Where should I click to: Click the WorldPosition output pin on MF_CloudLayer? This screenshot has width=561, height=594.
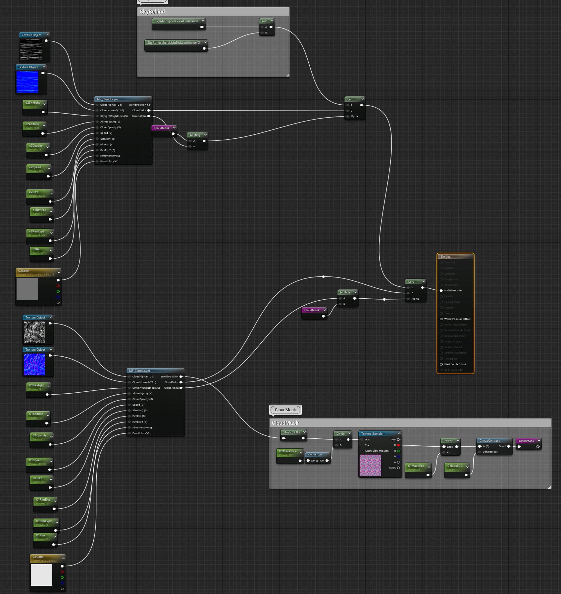pyautogui.click(x=149, y=105)
